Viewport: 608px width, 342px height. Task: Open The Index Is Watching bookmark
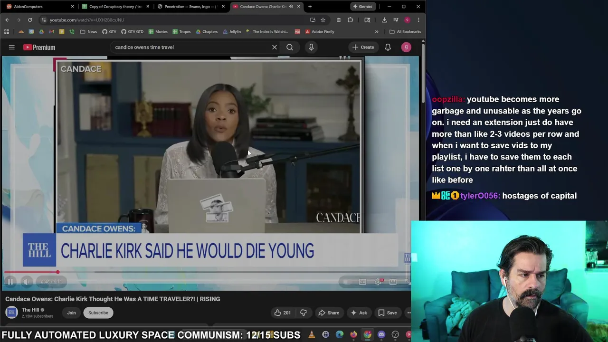[x=267, y=32]
